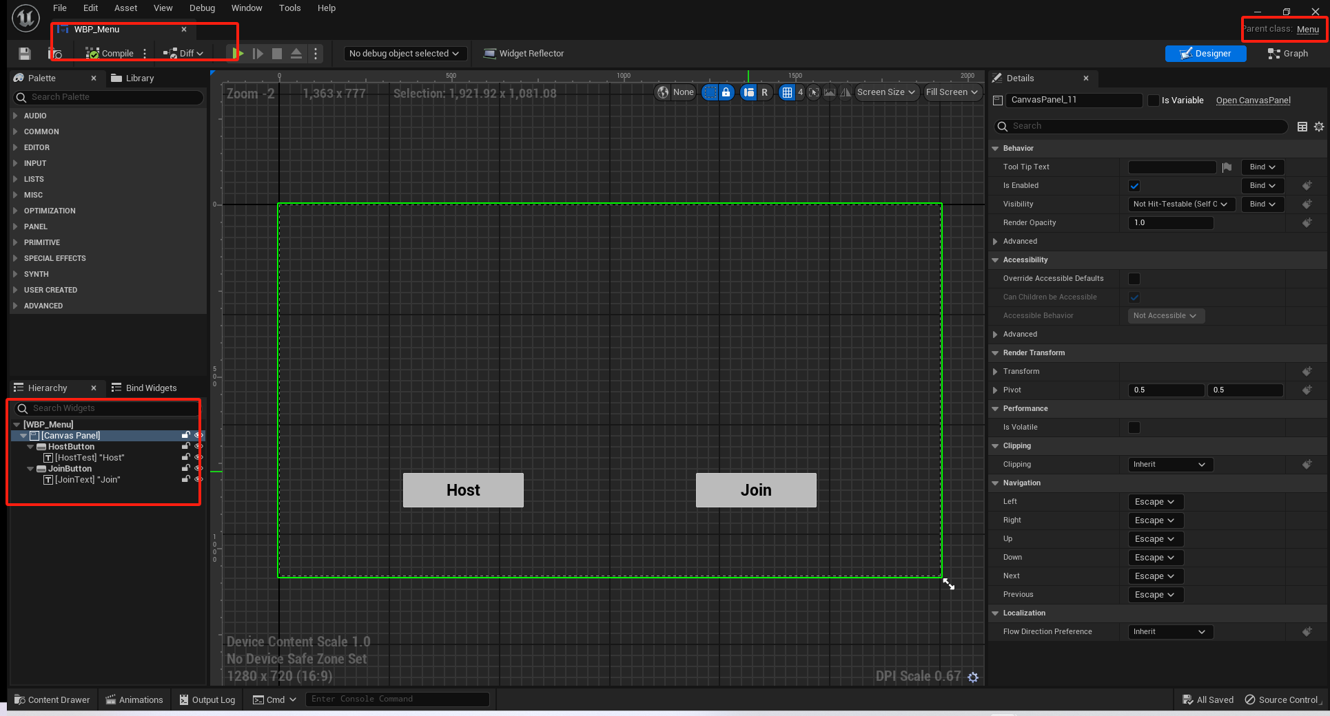Viewport: 1330px width, 716px height.
Task: Click the Search Palette input field
Action: [110, 97]
